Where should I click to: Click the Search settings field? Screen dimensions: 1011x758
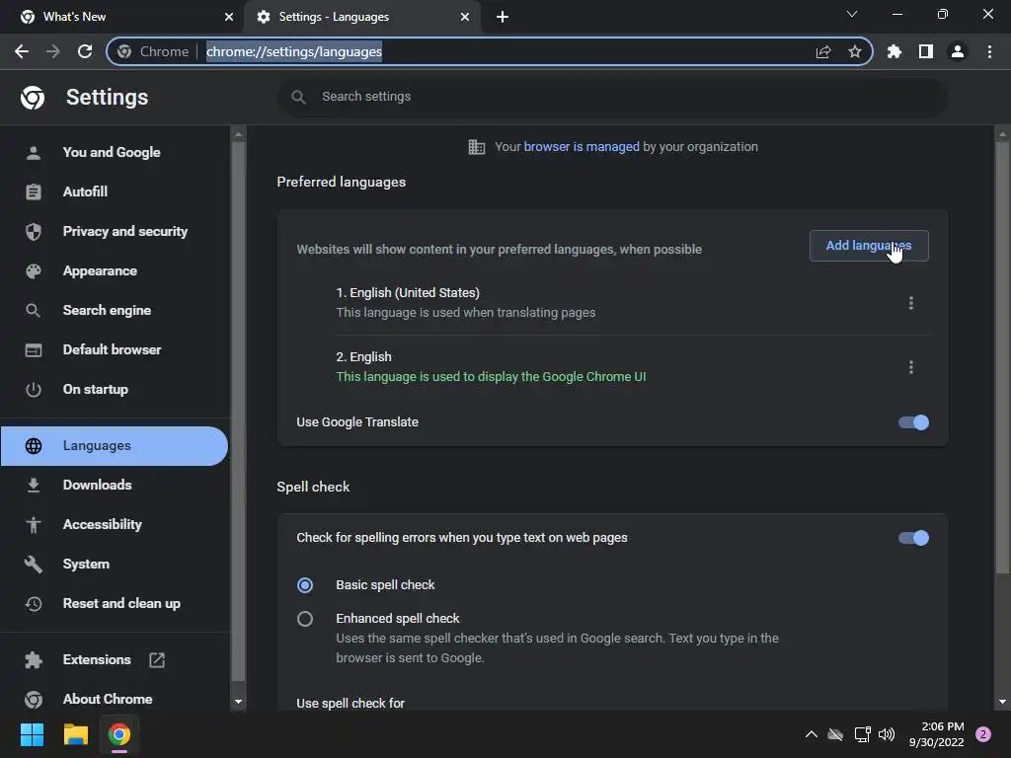[x=612, y=97]
